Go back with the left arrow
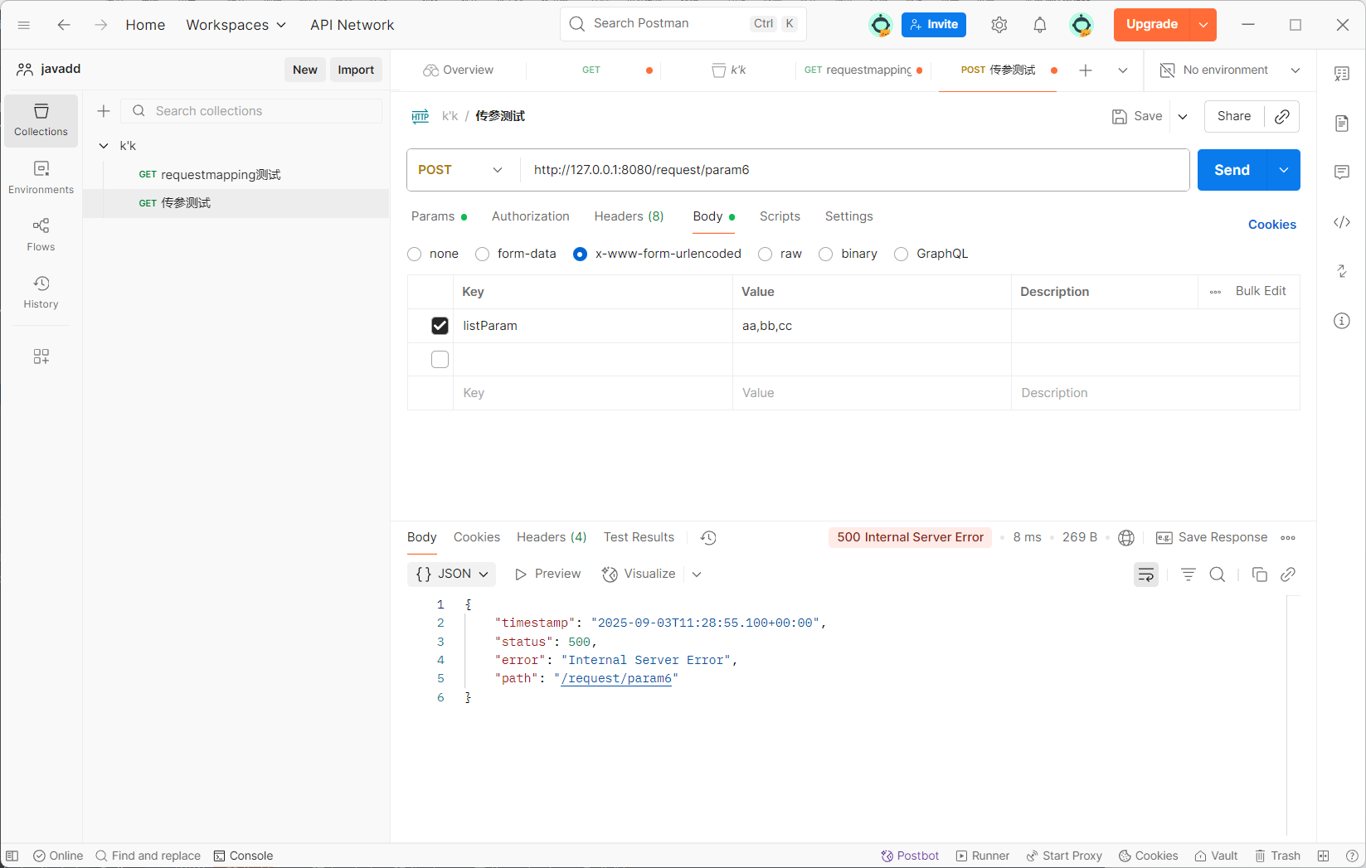Image resolution: width=1366 pixels, height=868 pixels. point(64,25)
